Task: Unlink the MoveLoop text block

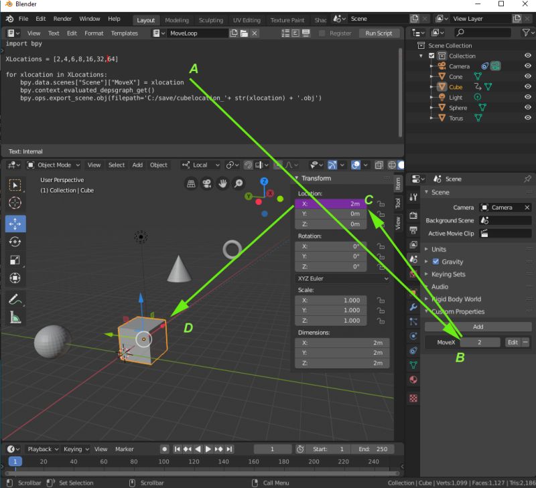Action: tap(255, 33)
